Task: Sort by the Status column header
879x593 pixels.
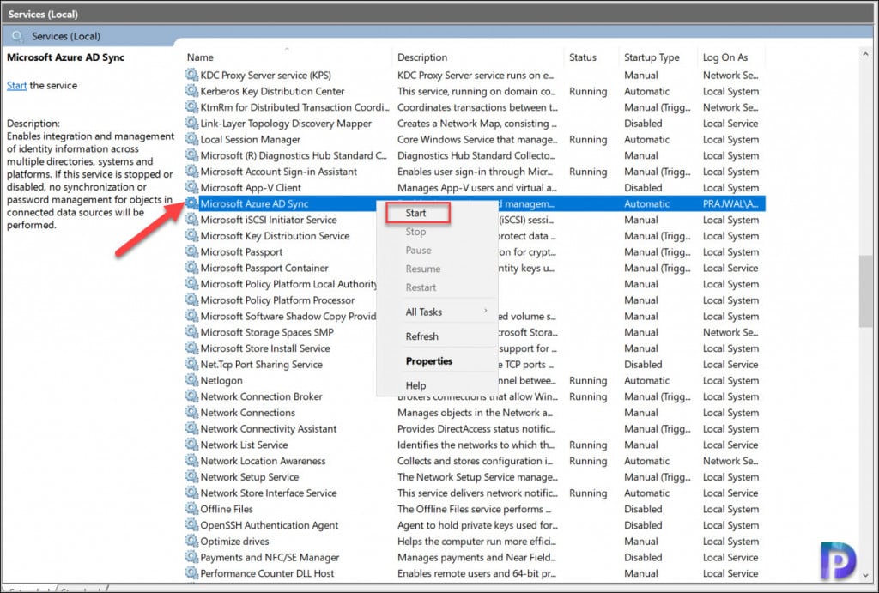Action: pos(583,57)
